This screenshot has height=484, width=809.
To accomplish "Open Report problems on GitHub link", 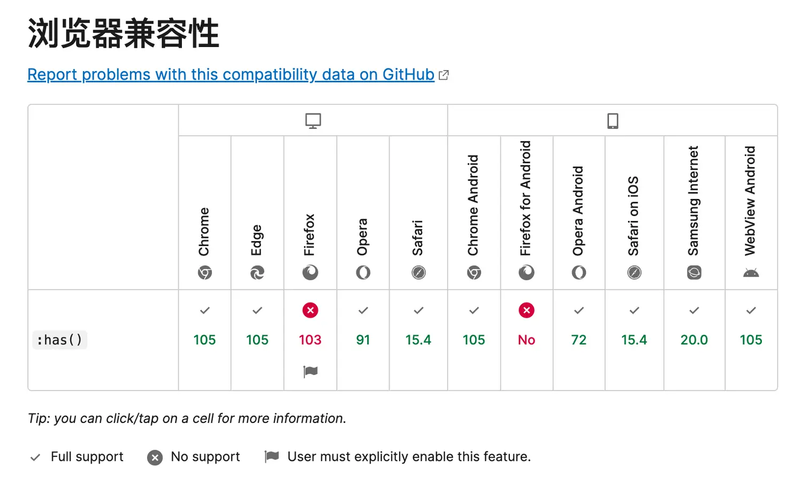I will 231,74.
